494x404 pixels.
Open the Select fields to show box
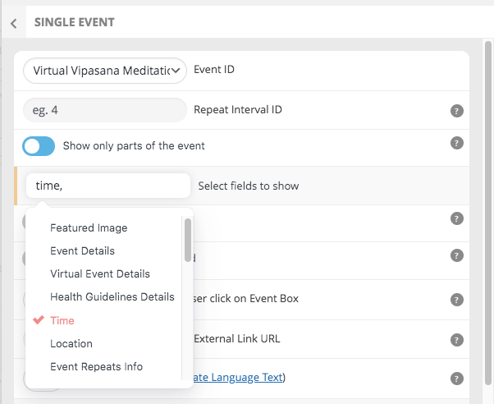click(108, 186)
